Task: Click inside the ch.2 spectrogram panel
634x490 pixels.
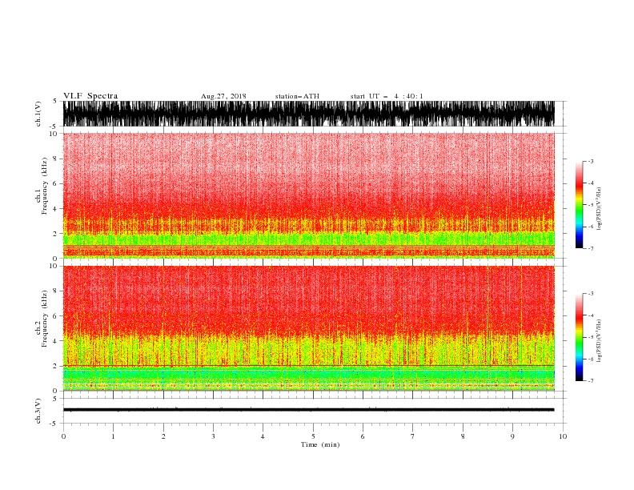Action: (x=309, y=328)
